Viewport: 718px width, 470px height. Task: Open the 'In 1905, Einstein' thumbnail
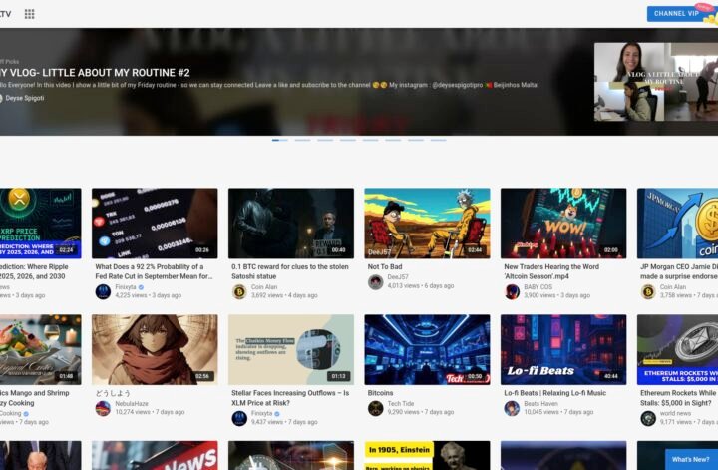tap(427, 455)
